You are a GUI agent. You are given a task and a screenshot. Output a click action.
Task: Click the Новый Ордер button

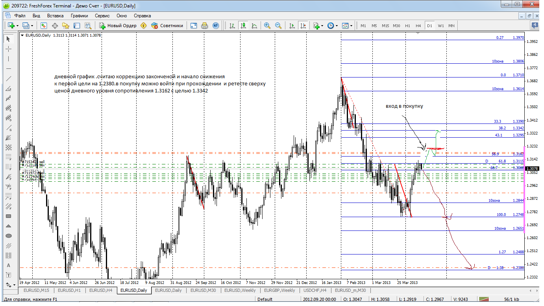tap(118, 26)
